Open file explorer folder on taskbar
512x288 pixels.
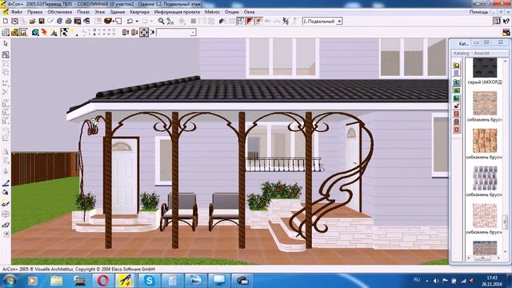[57, 281]
